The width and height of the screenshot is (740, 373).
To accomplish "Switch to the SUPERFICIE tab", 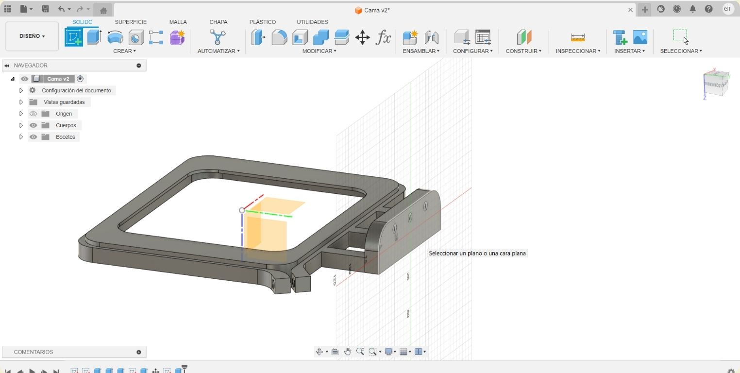I will coord(131,22).
